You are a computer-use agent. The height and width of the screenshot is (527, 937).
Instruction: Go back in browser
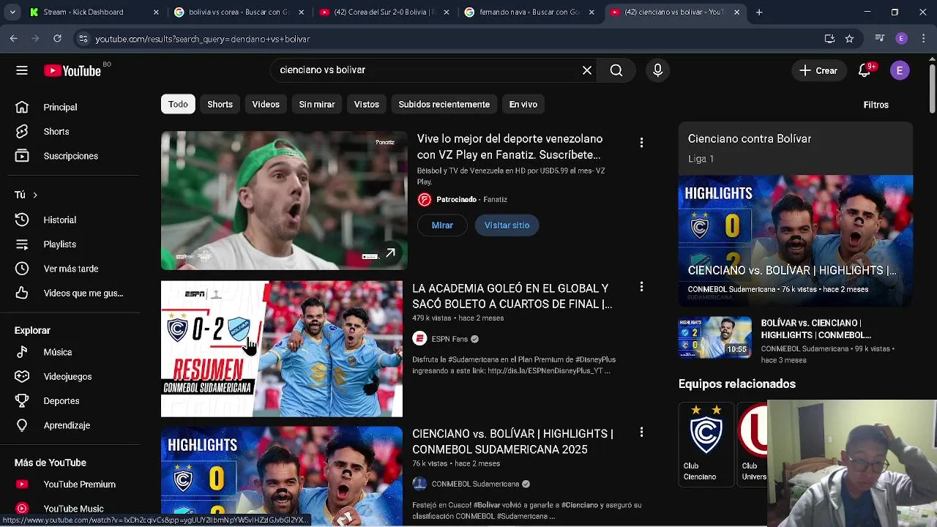(14, 39)
